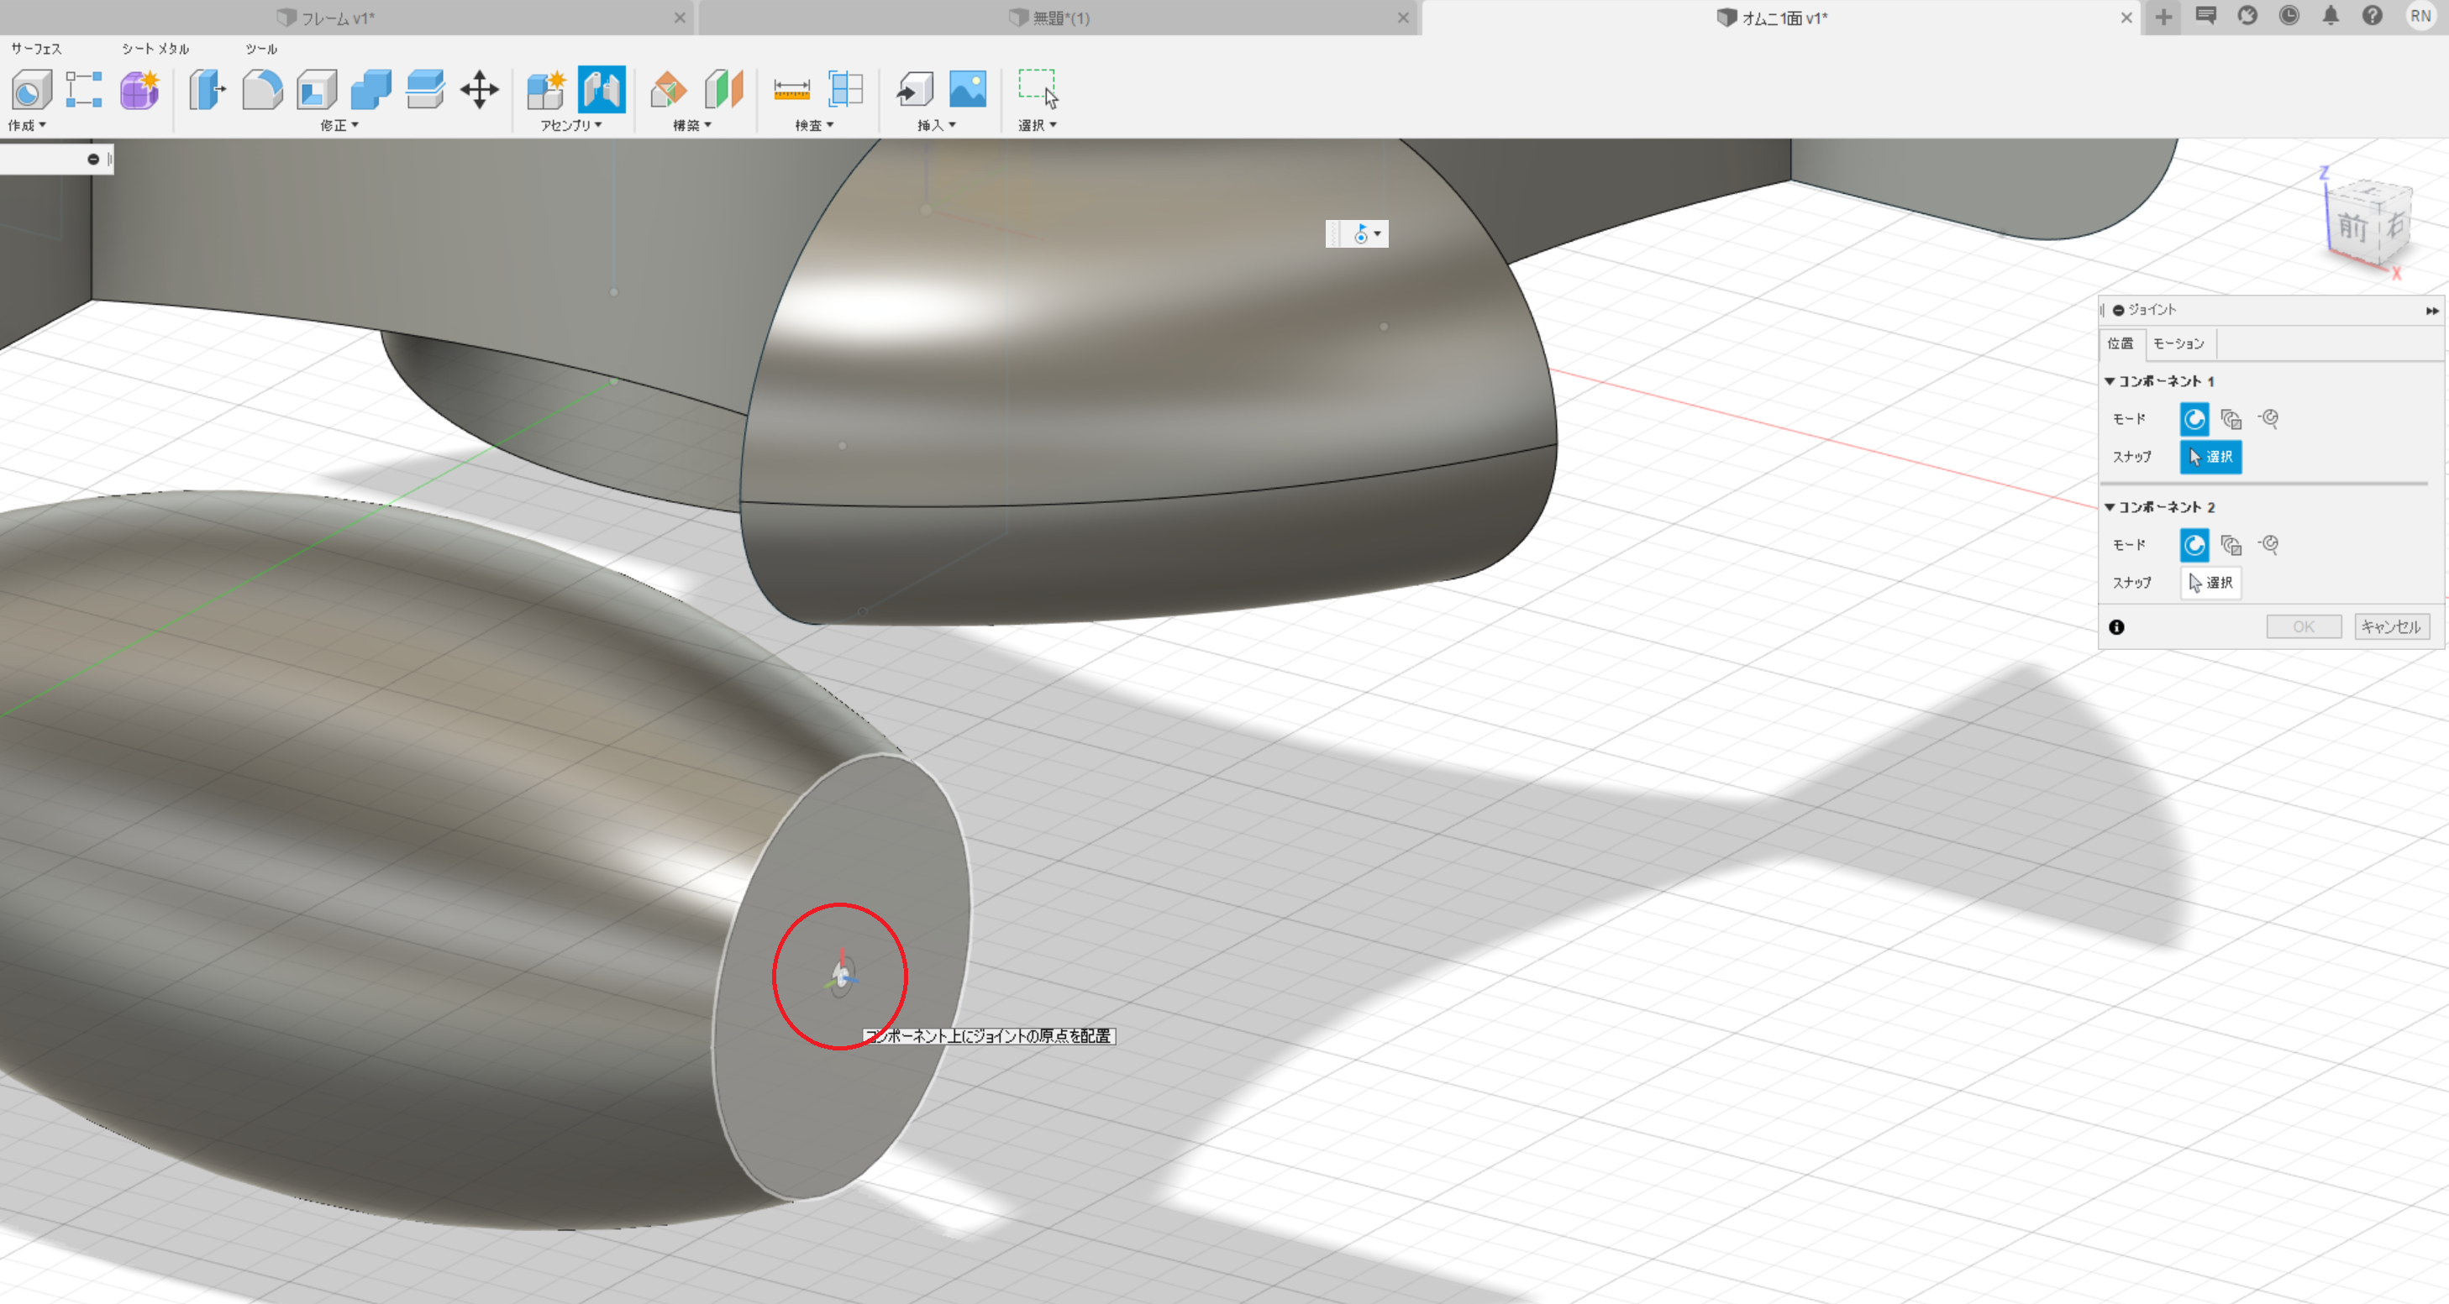Click the New Component icon
The image size is (2449, 1304).
point(547,91)
